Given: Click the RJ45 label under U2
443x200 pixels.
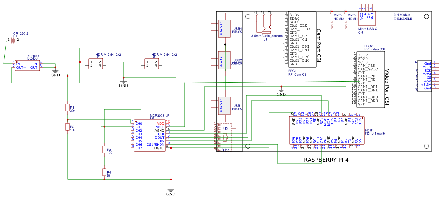Looking at the screenshot, I should (x=225, y=150).
